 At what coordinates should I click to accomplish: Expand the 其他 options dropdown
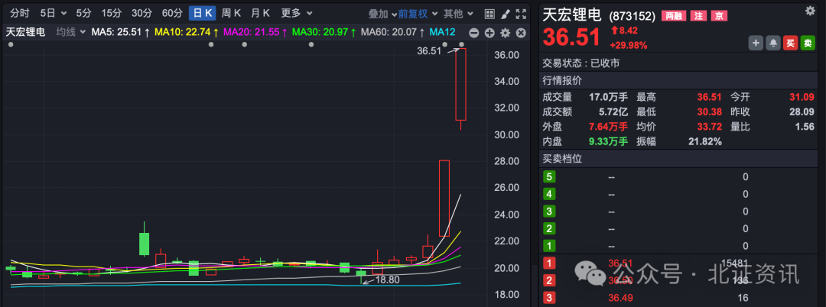[x=458, y=14]
